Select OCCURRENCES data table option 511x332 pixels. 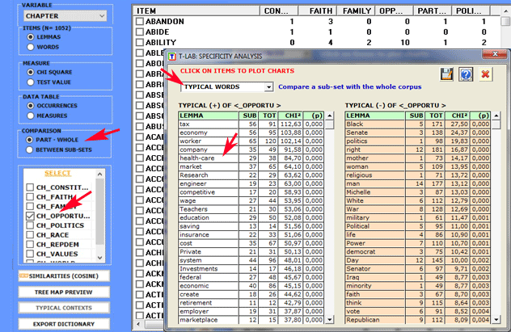pyautogui.click(x=31, y=106)
